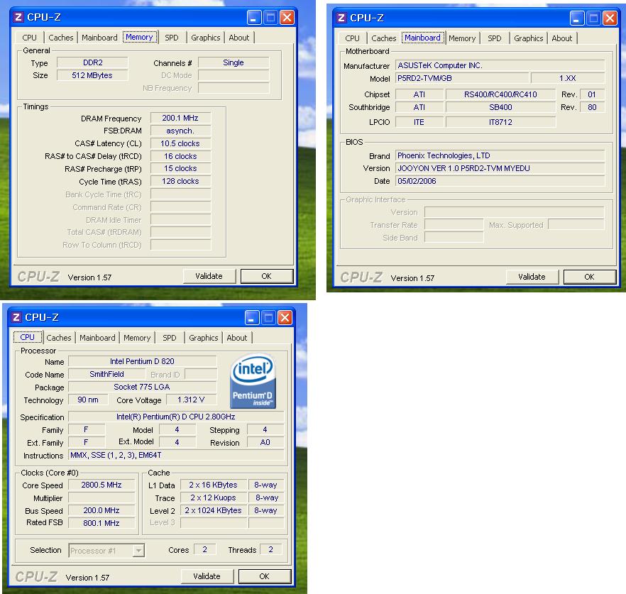Viewport: 626px width, 594px height.
Task: Click the 1.312 V Core Voltage value
Action: click(191, 400)
